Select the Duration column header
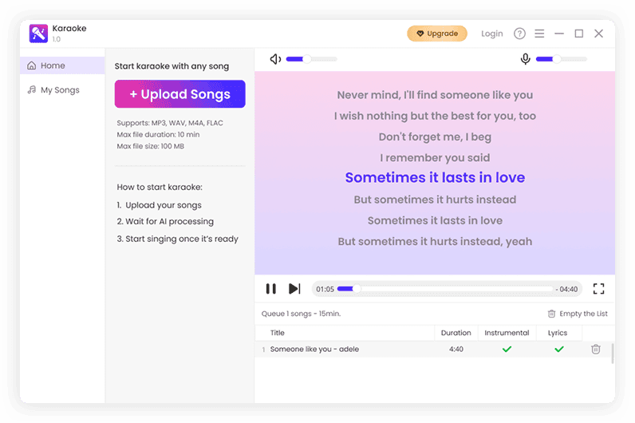The height and width of the screenshot is (423, 635). (x=456, y=333)
